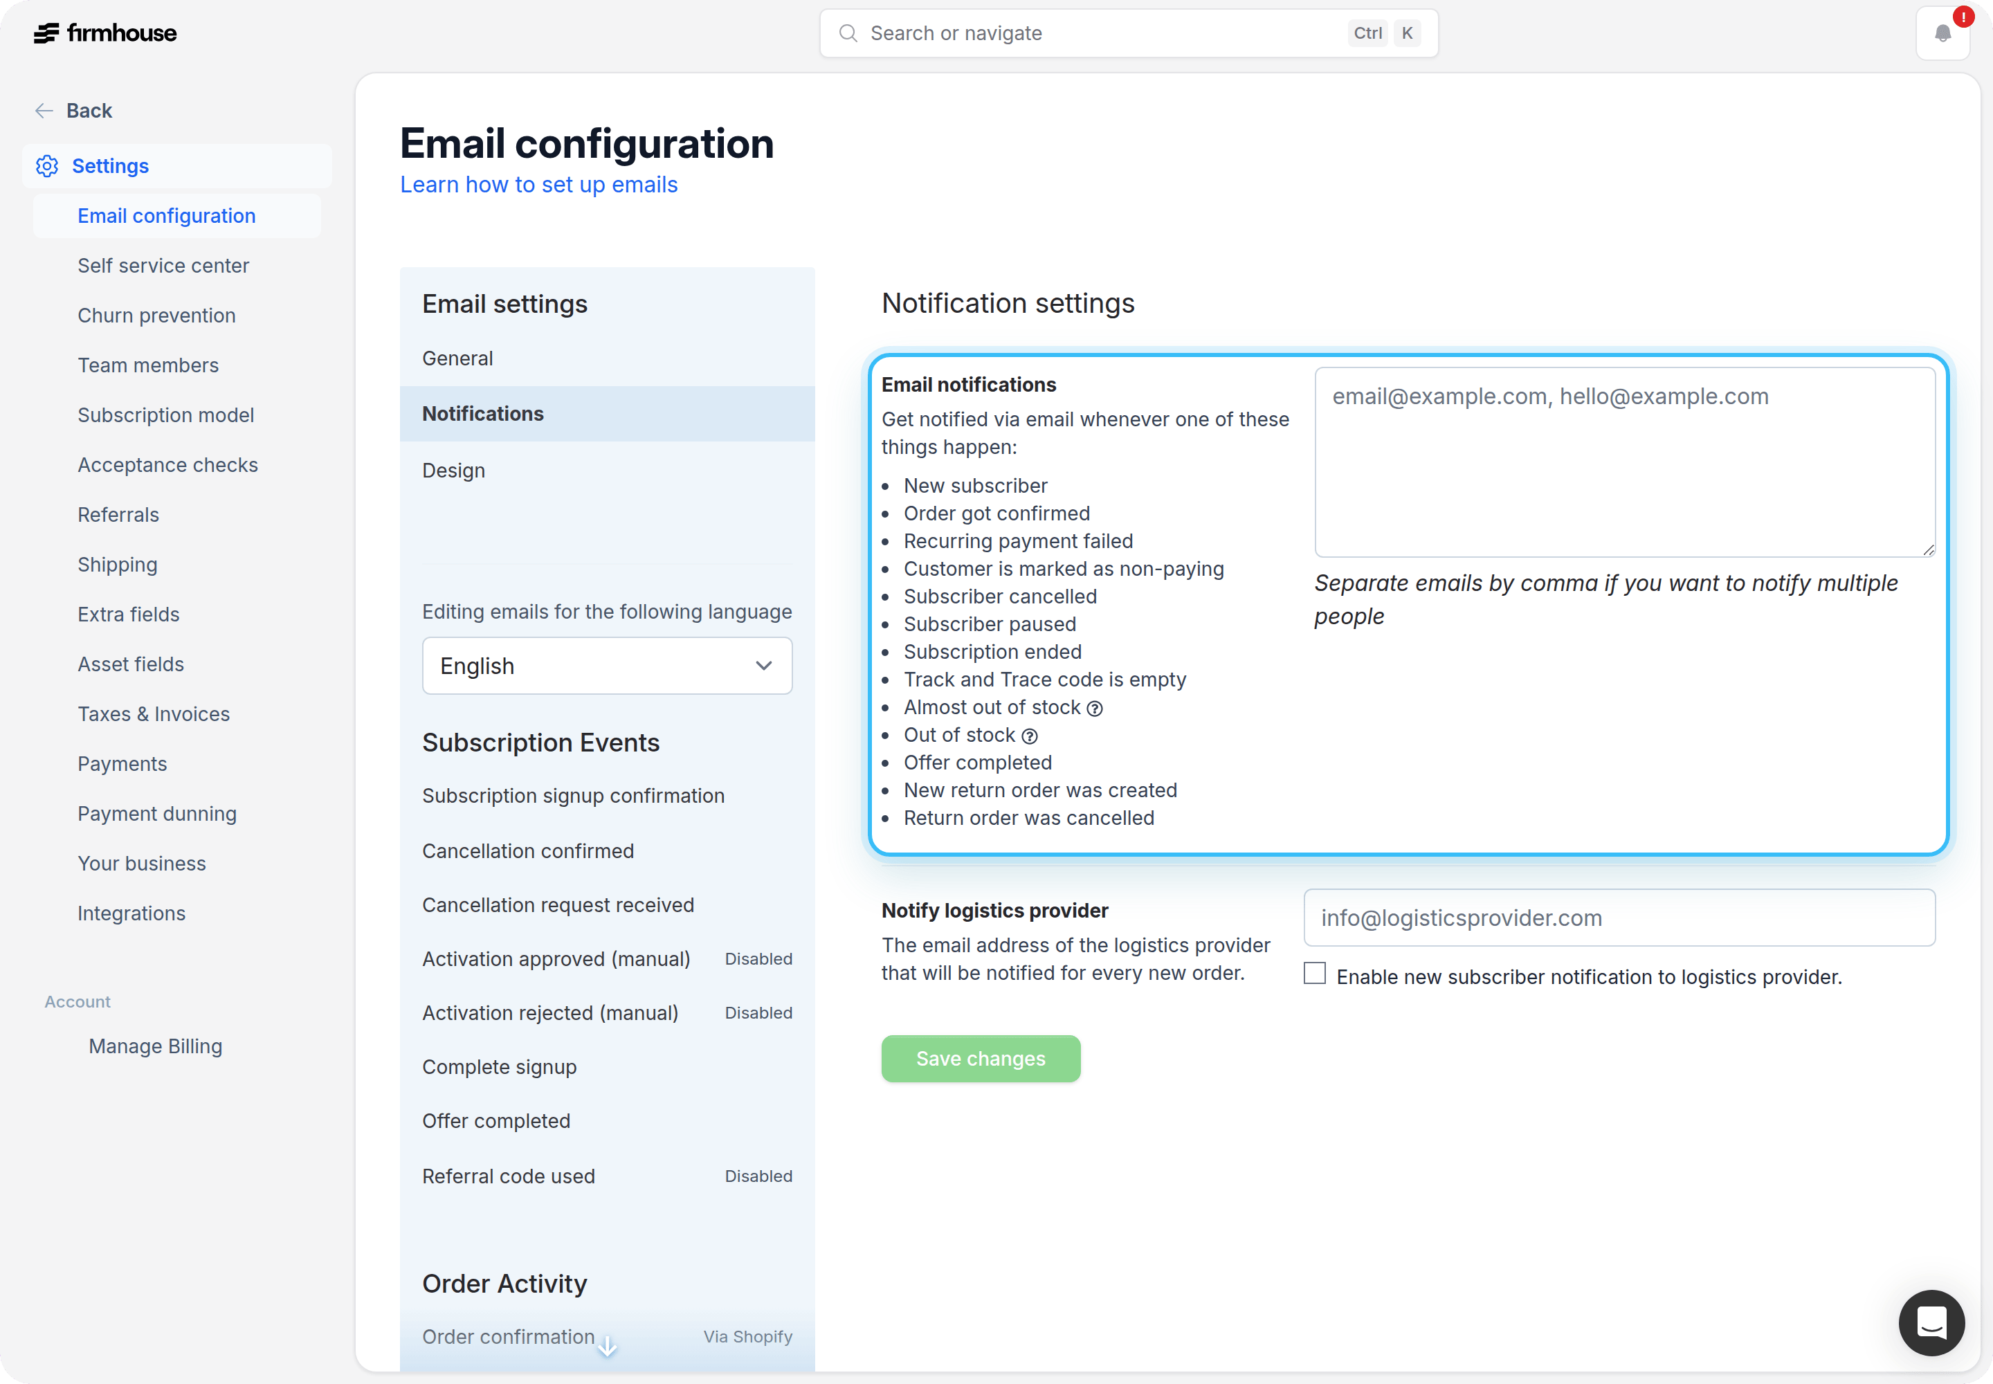Click the scroll-down arrow in email list

click(x=608, y=1346)
